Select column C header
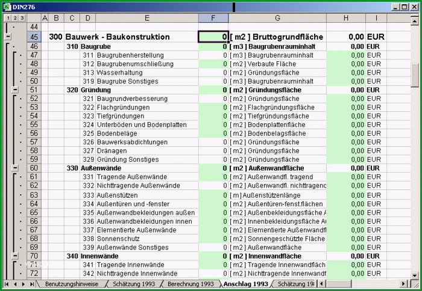The height and width of the screenshot is (291, 422). pos(72,18)
